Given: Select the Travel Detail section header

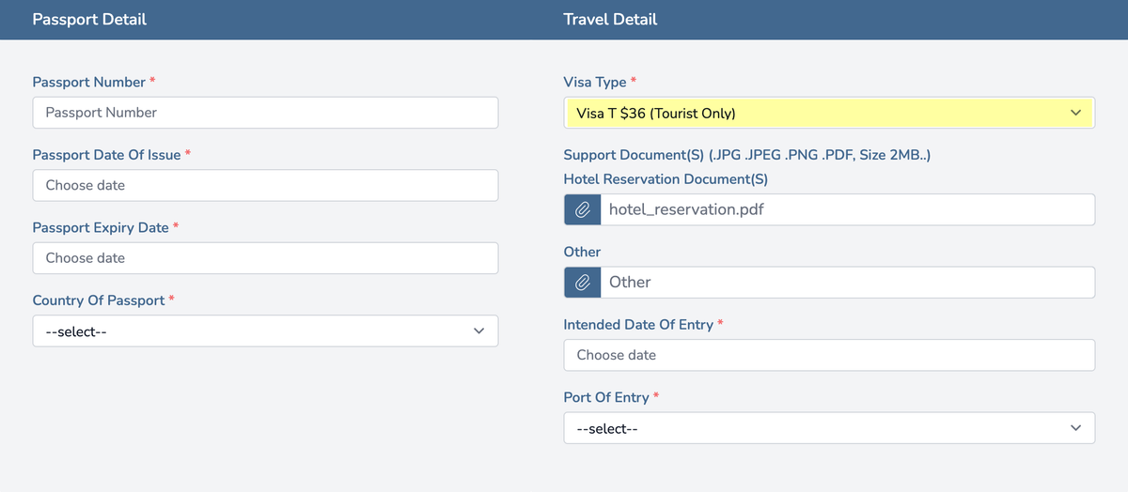Looking at the screenshot, I should tap(610, 19).
